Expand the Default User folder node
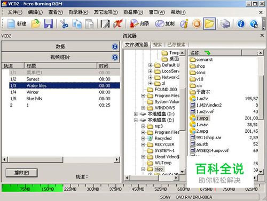Viewport: 267px width, 201px height. [x=151, y=65]
